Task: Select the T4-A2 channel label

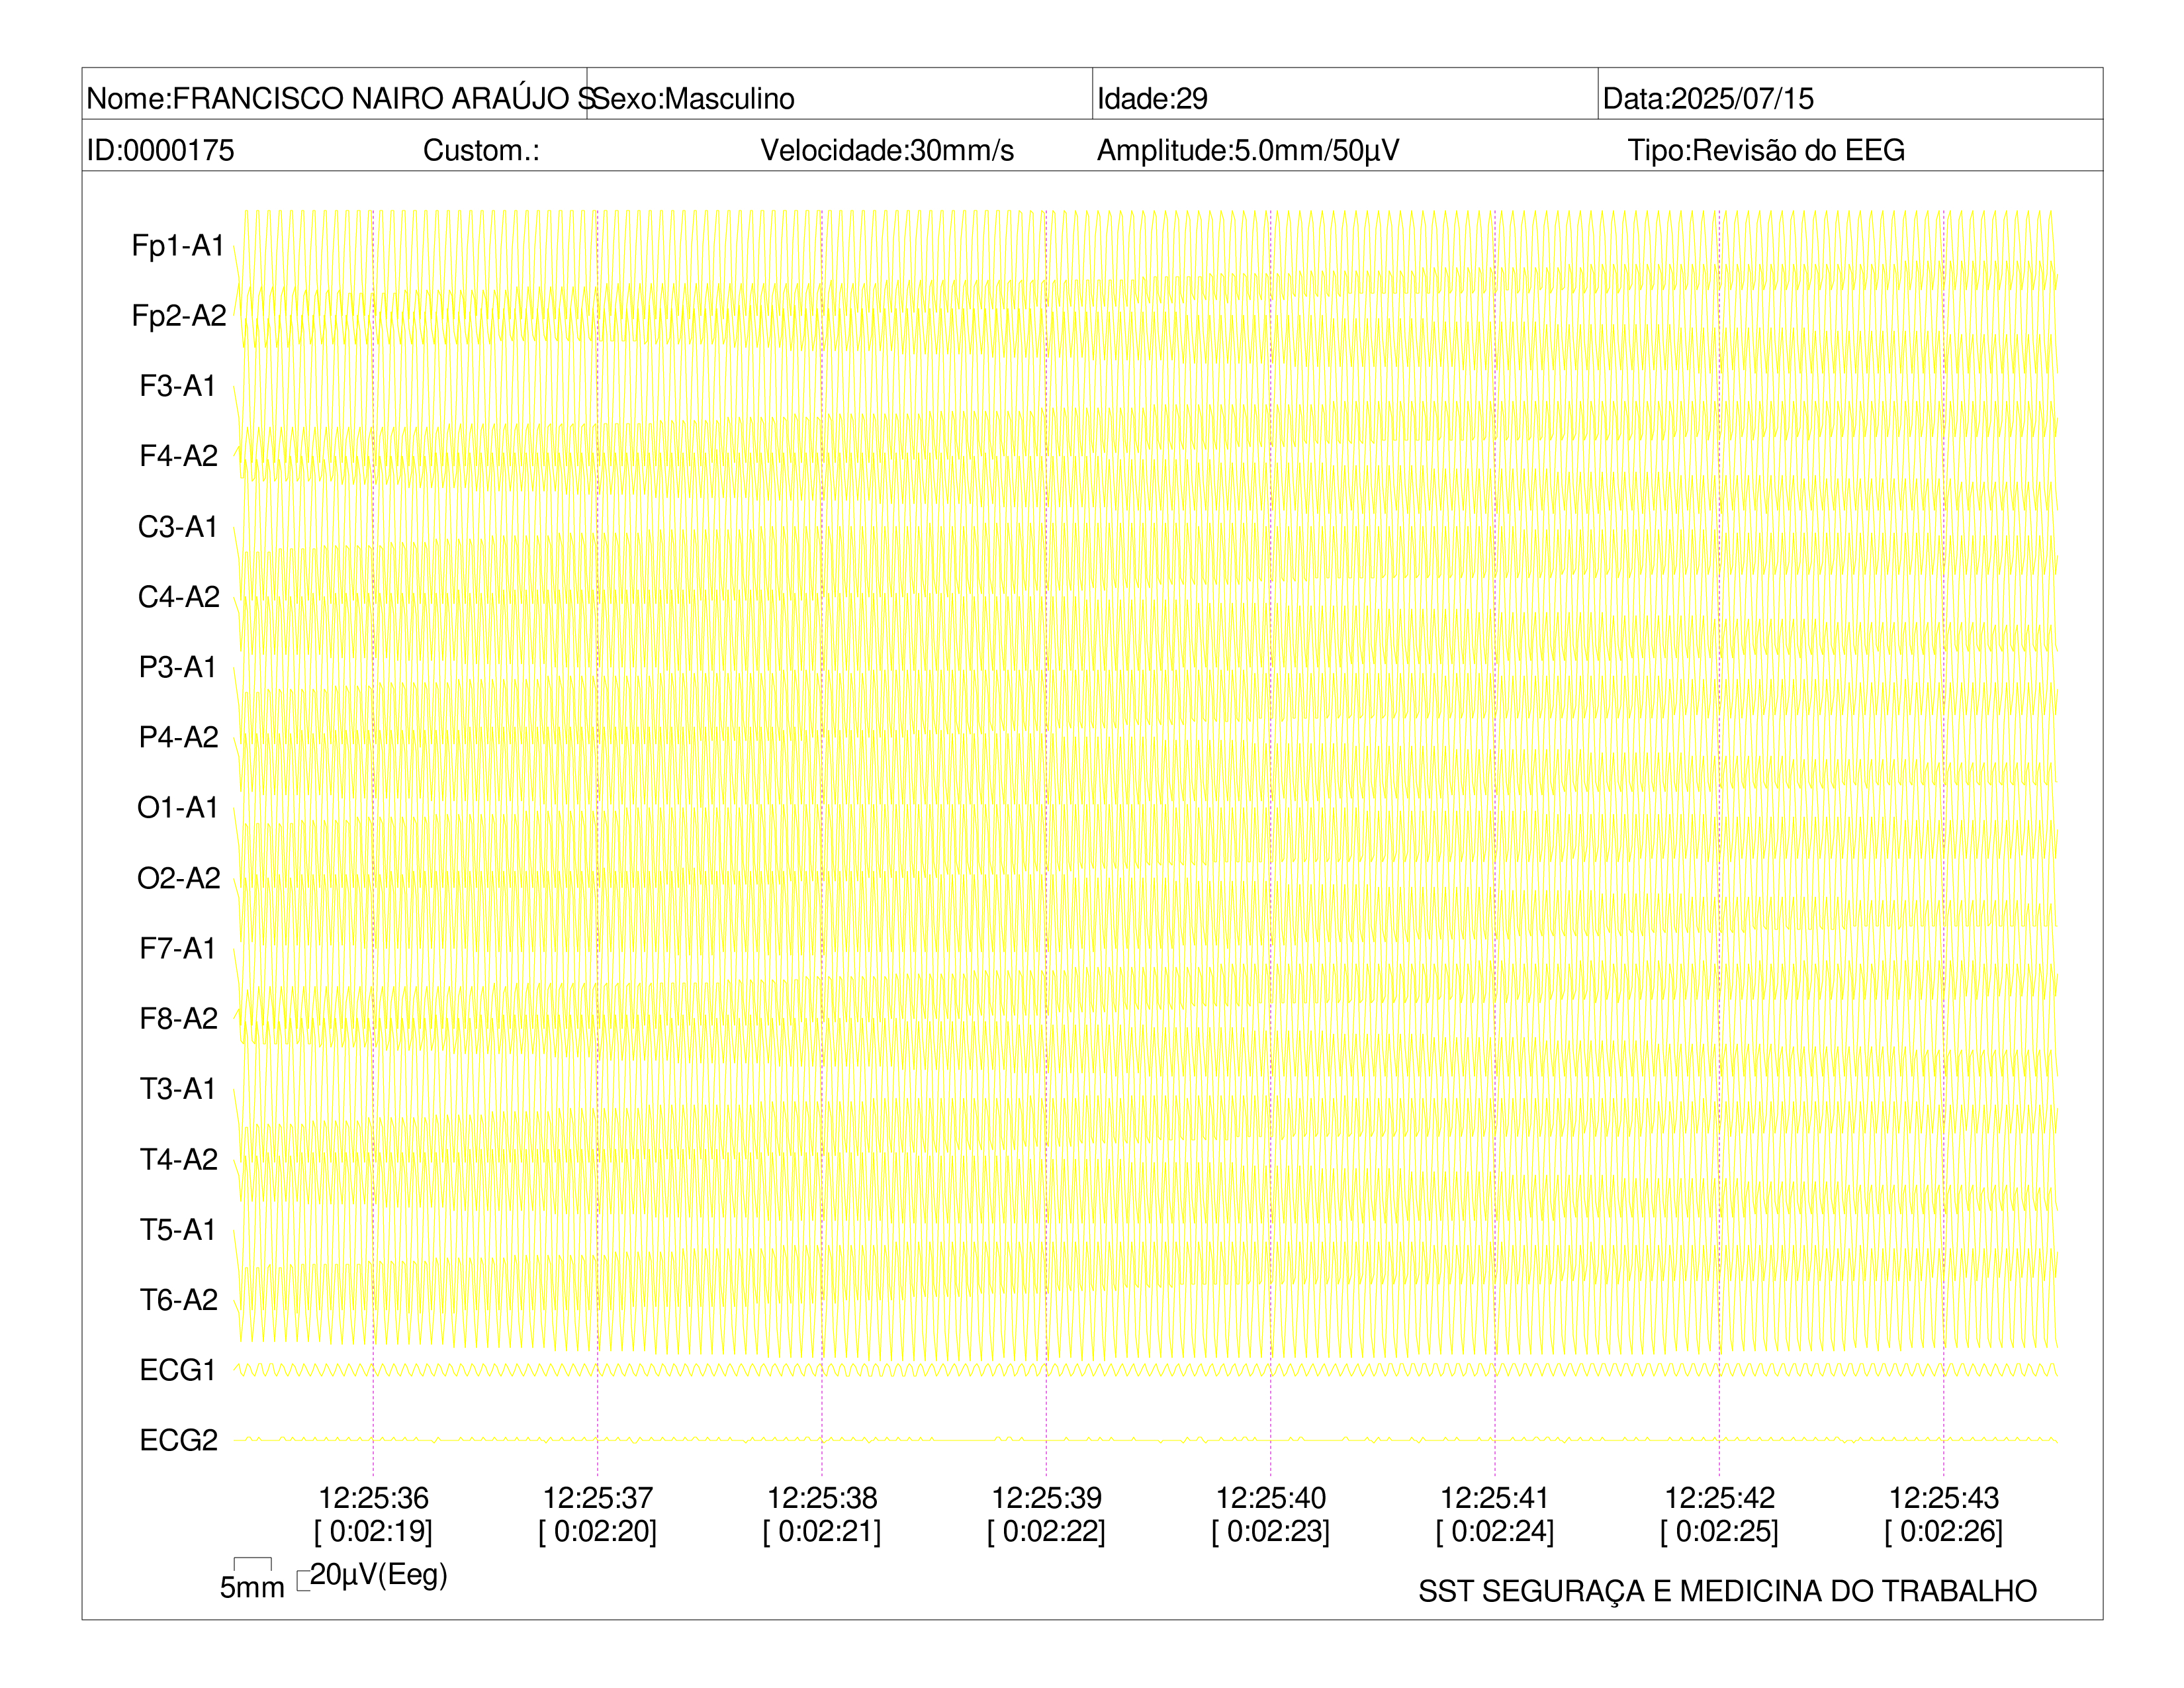Action: pos(179,1159)
